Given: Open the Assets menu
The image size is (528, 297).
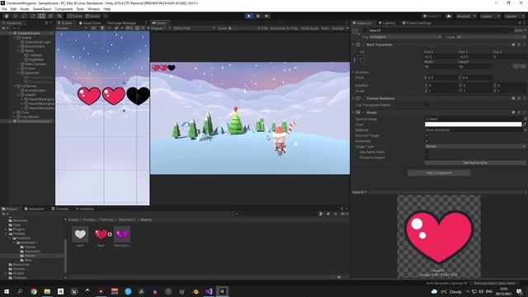Looking at the screenshot, I should tap(24, 9).
